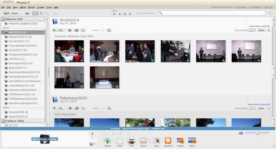Image resolution: width=276 pixels, height=149 pixels.
Task: Collapse the Albums (20) section
Action: (3, 19)
